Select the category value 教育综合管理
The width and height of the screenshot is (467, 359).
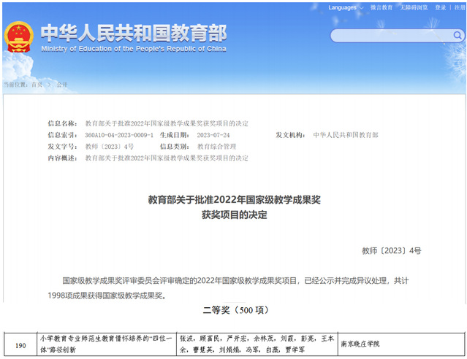216,147
